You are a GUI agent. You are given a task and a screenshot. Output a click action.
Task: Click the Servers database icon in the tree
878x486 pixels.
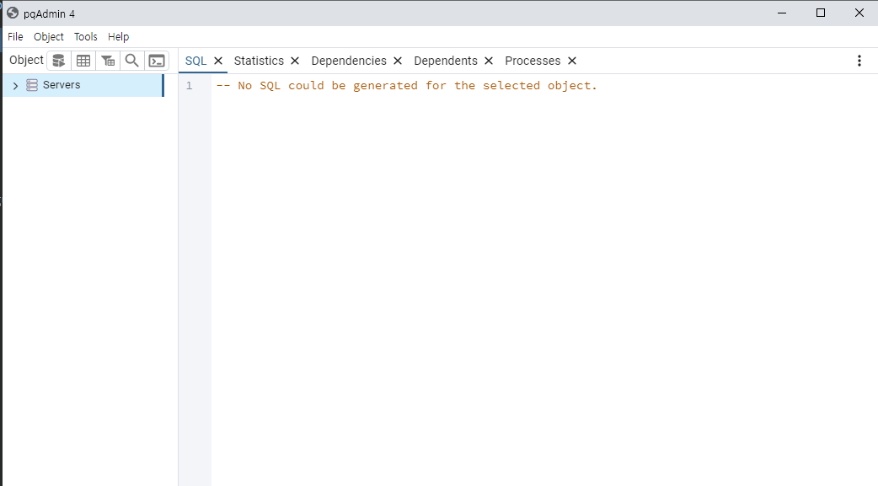[x=31, y=84]
